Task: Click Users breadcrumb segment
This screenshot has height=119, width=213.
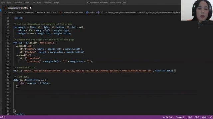Action: pos(12,13)
